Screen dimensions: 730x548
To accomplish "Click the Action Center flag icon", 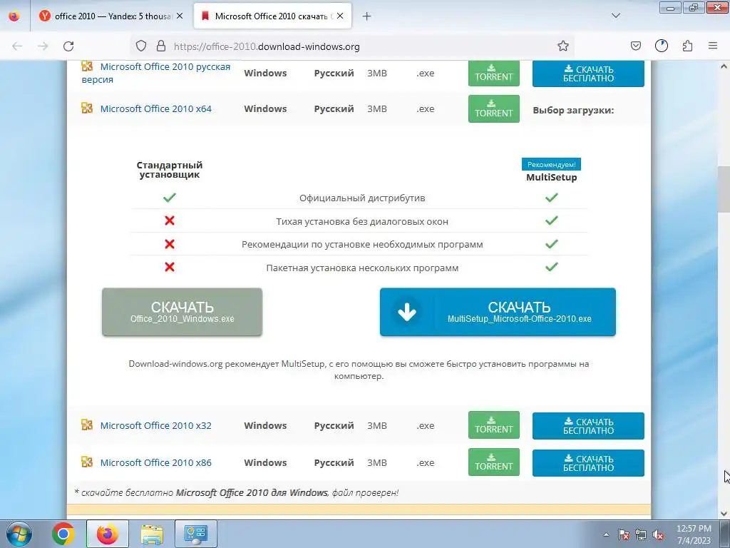I will click(x=624, y=534).
